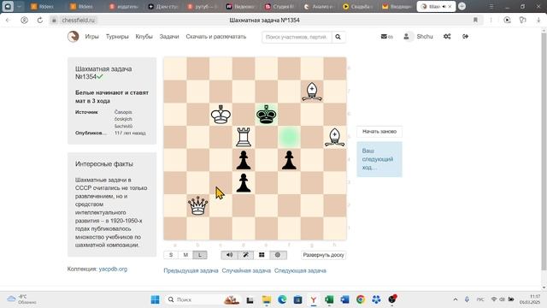The width and height of the screenshot is (547, 308).
Task: Toggle the circular target option under board
Action: [278, 255]
